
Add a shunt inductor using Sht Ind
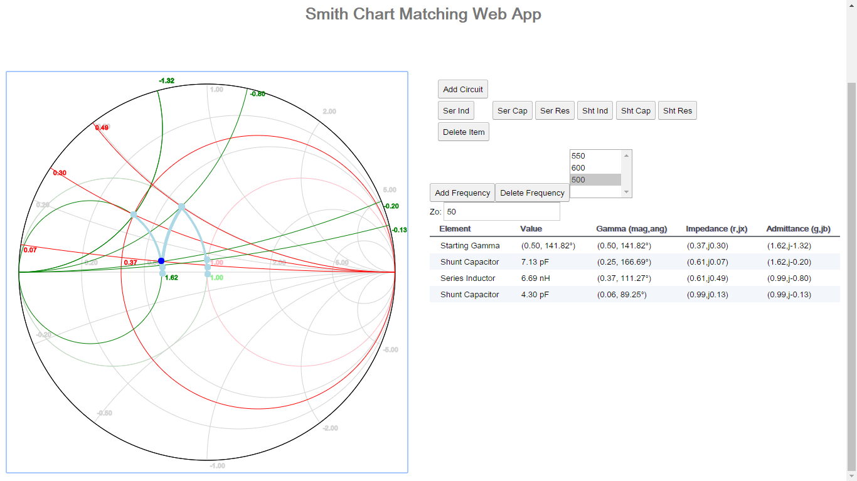click(x=595, y=110)
